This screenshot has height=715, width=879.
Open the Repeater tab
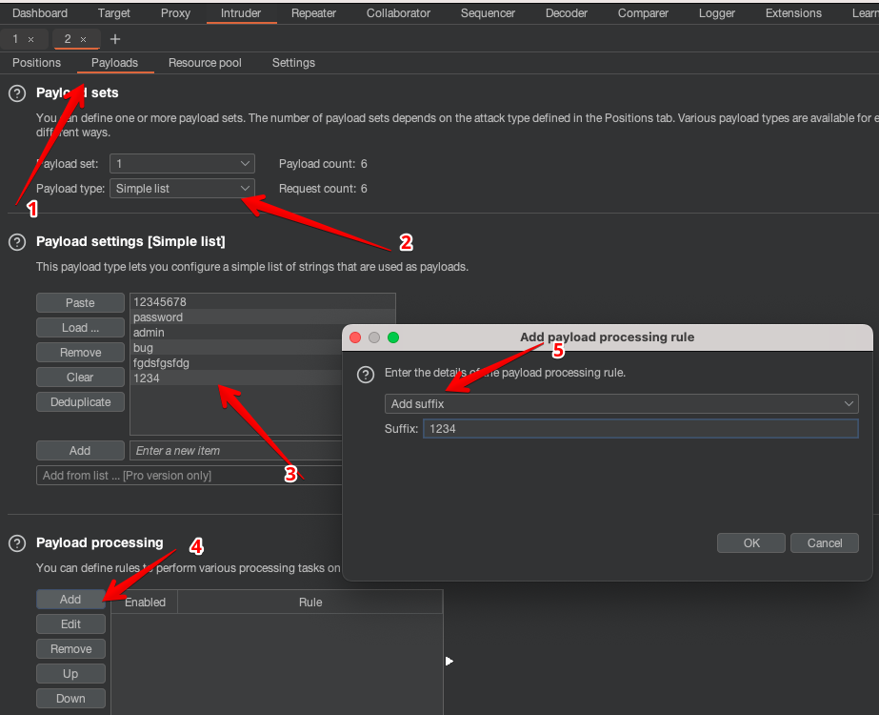313,13
